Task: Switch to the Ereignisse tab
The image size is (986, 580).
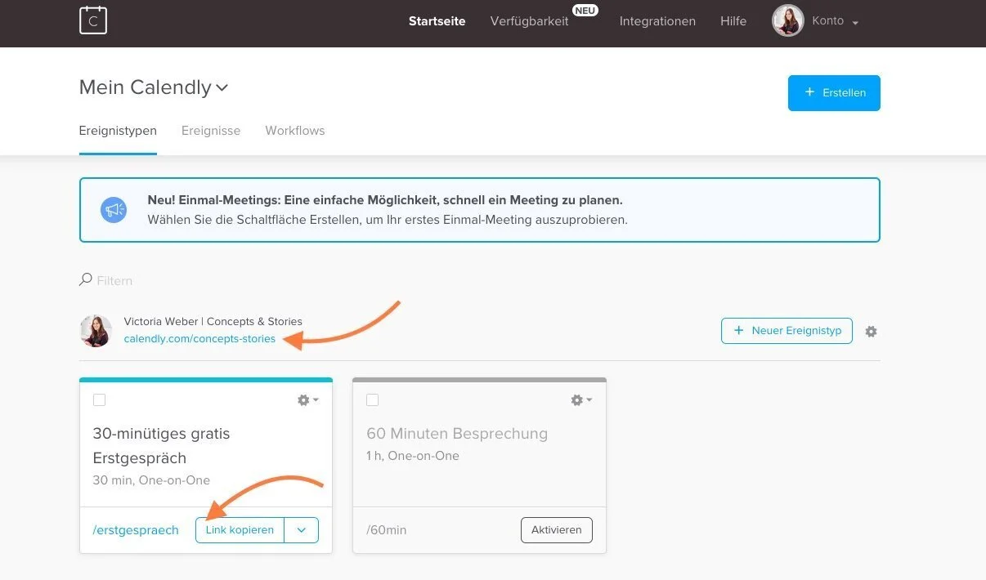Action: pos(211,131)
